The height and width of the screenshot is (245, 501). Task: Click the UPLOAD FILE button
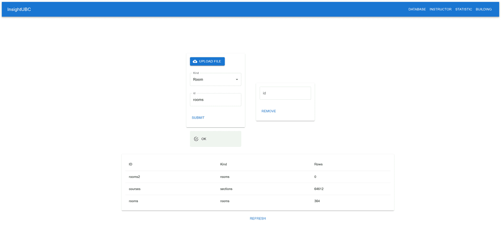click(x=207, y=61)
